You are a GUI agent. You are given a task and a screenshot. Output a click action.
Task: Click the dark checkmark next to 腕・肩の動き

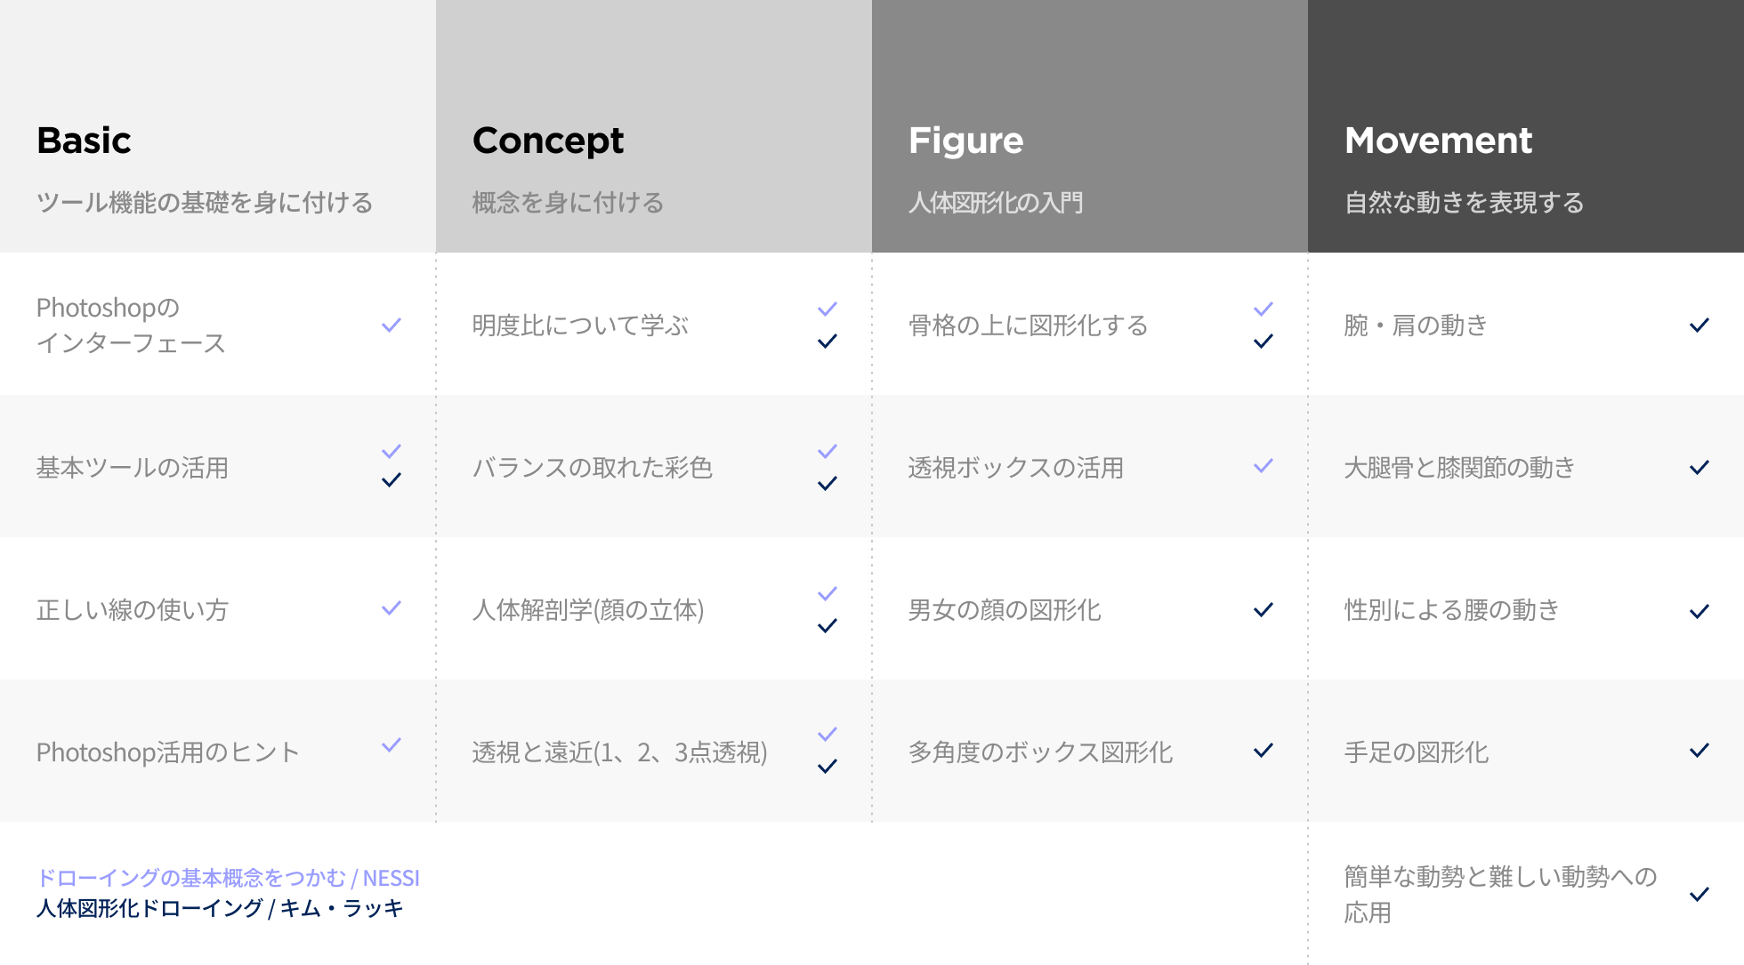(1700, 325)
